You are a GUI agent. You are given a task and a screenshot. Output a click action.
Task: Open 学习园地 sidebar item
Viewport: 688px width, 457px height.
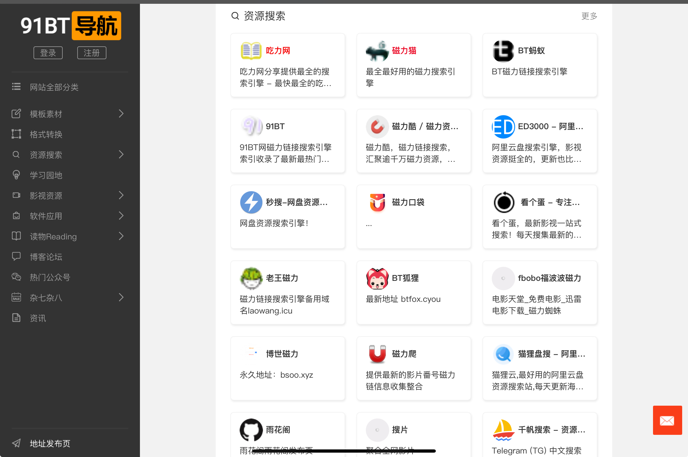(x=46, y=175)
